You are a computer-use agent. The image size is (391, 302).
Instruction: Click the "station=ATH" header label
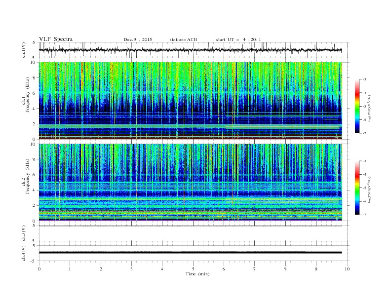click(x=183, y=39)
